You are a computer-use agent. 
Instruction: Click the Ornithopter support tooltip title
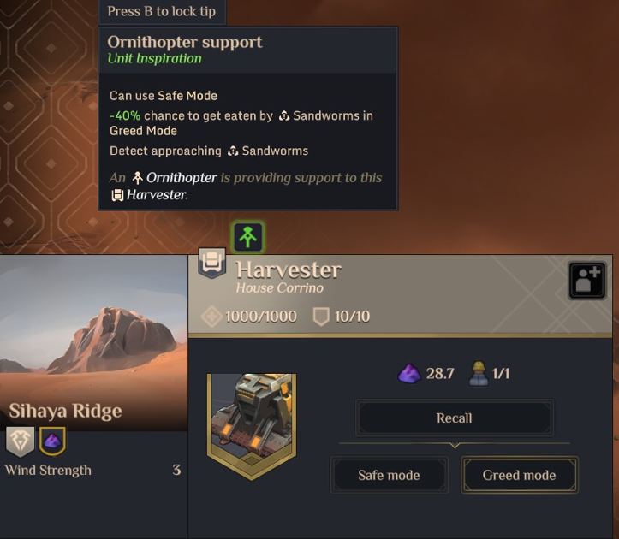(x=185, y=42)
